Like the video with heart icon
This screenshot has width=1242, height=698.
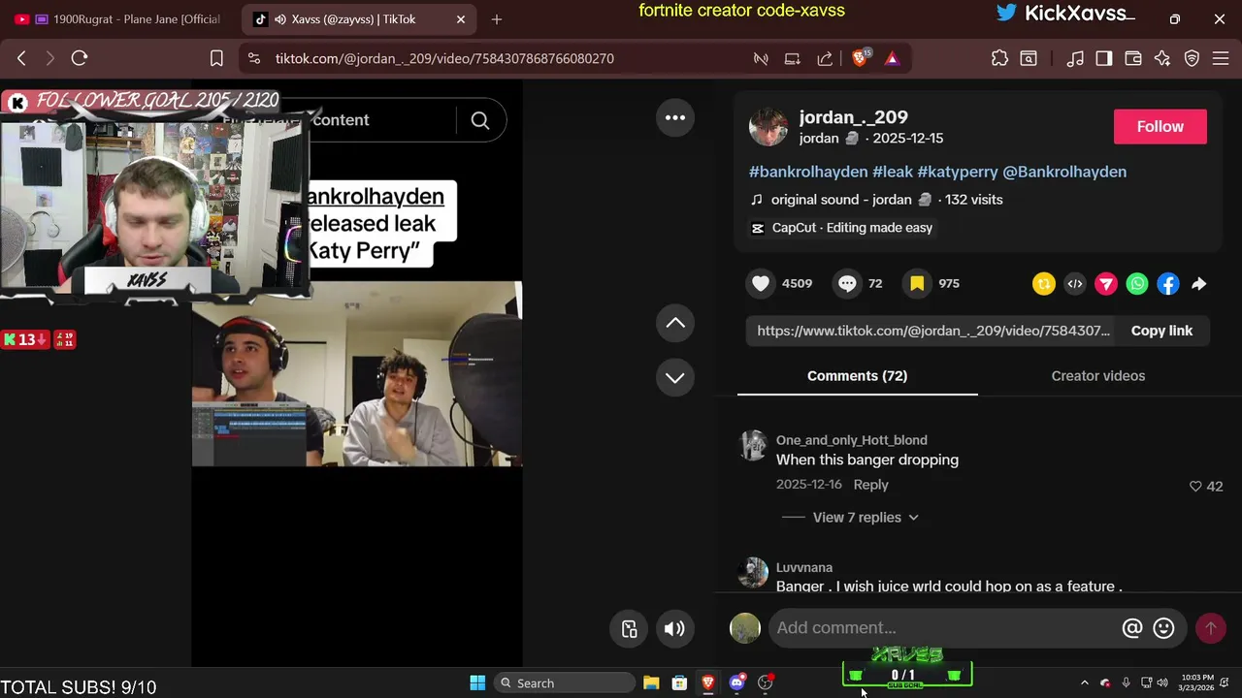coord(761,283)
